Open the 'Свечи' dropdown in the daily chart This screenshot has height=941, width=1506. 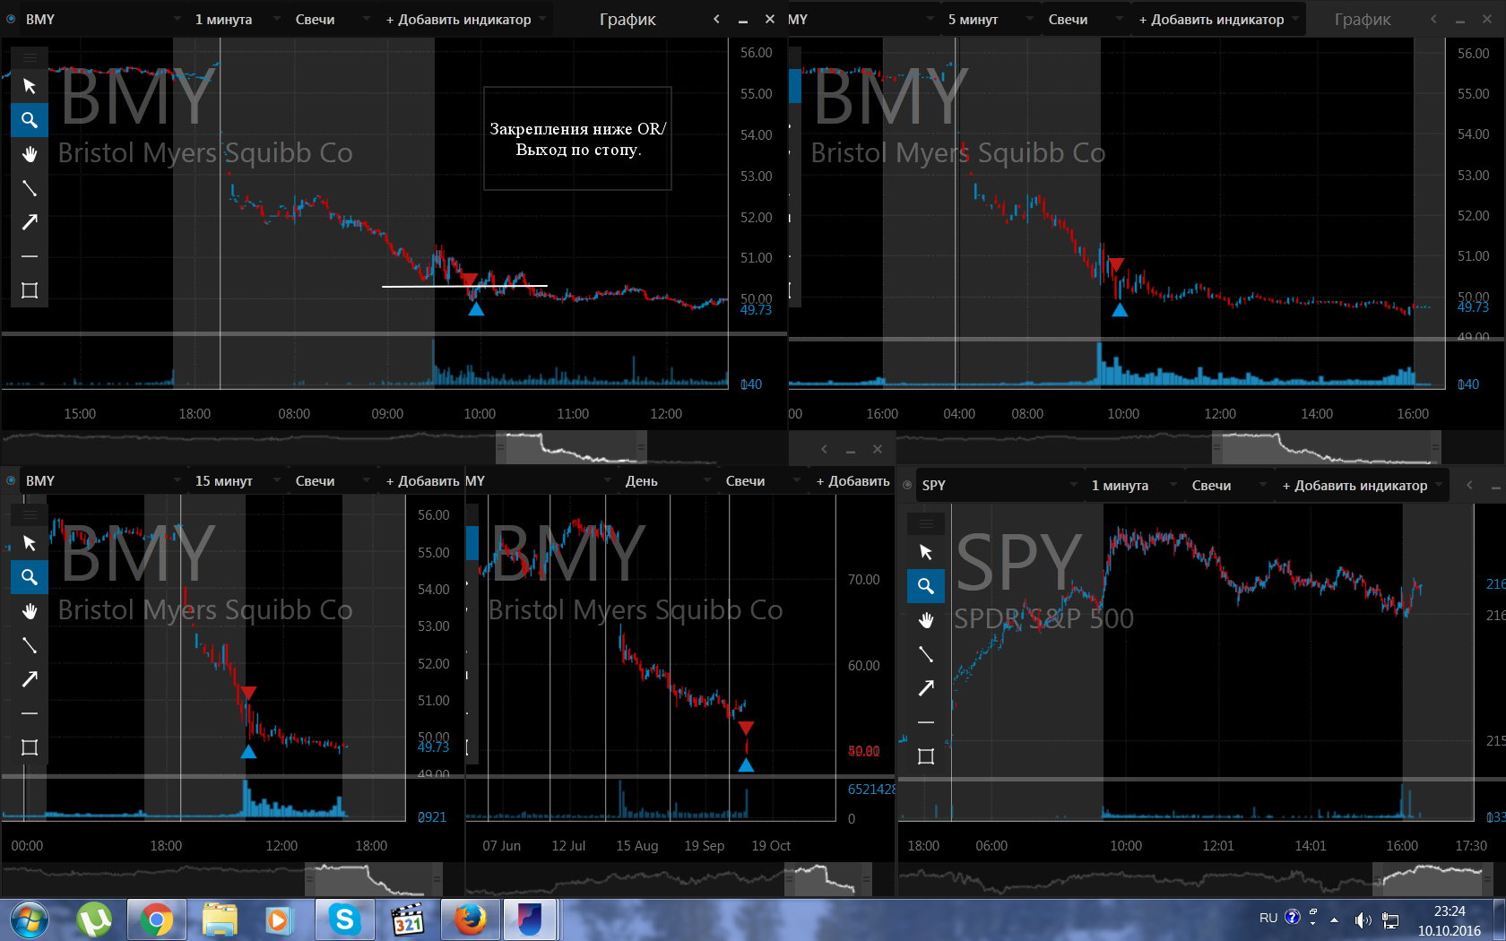click(x=762, y=480)
